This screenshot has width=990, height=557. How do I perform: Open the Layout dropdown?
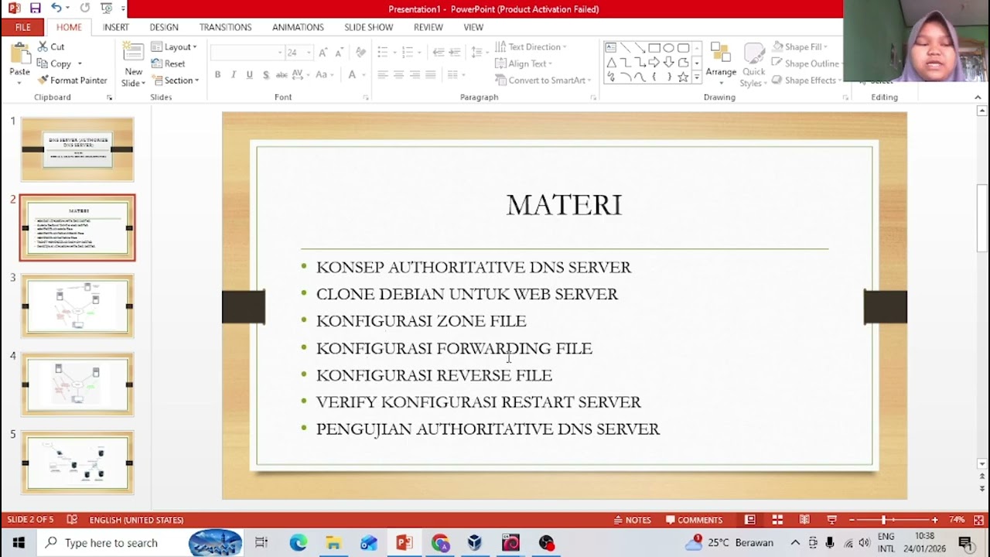tap(174, 46)
